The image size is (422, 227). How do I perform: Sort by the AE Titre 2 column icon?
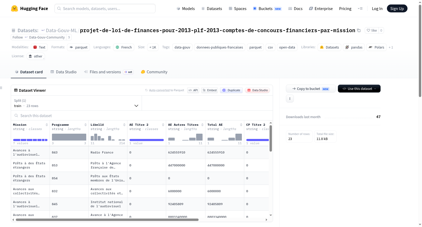163,125
